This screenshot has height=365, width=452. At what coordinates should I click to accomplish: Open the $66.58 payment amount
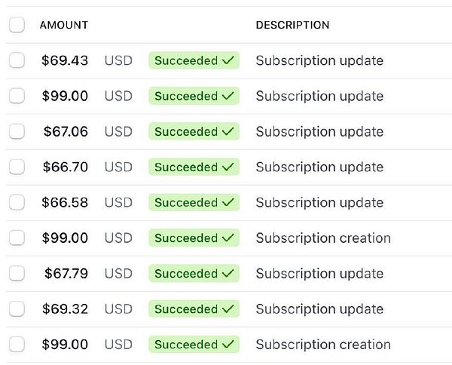(65, 203)
